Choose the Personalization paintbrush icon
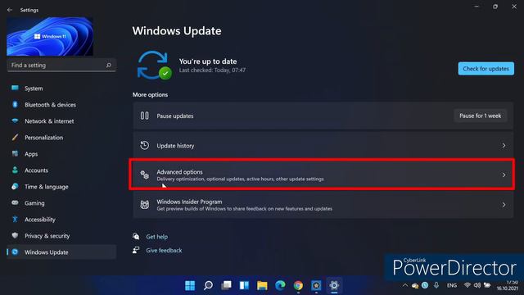This screenshot has width=524, height=295. click(15, 137)
